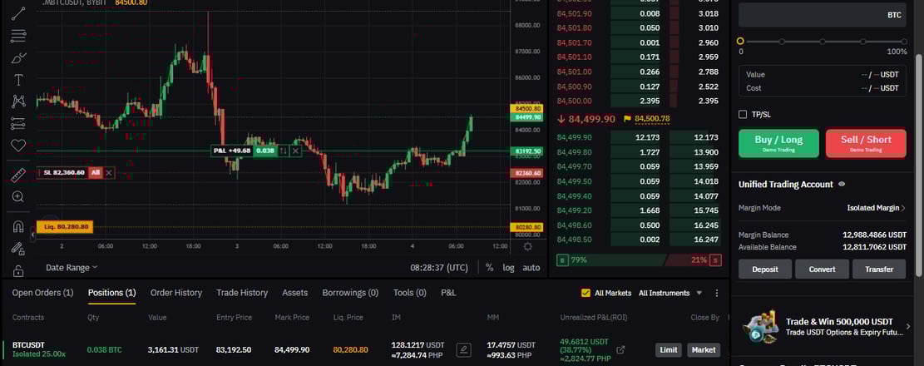Open the Borrowings (0) tab
Image resolution: width=924 pixels, height=366 pixels.
pos(350,293)
